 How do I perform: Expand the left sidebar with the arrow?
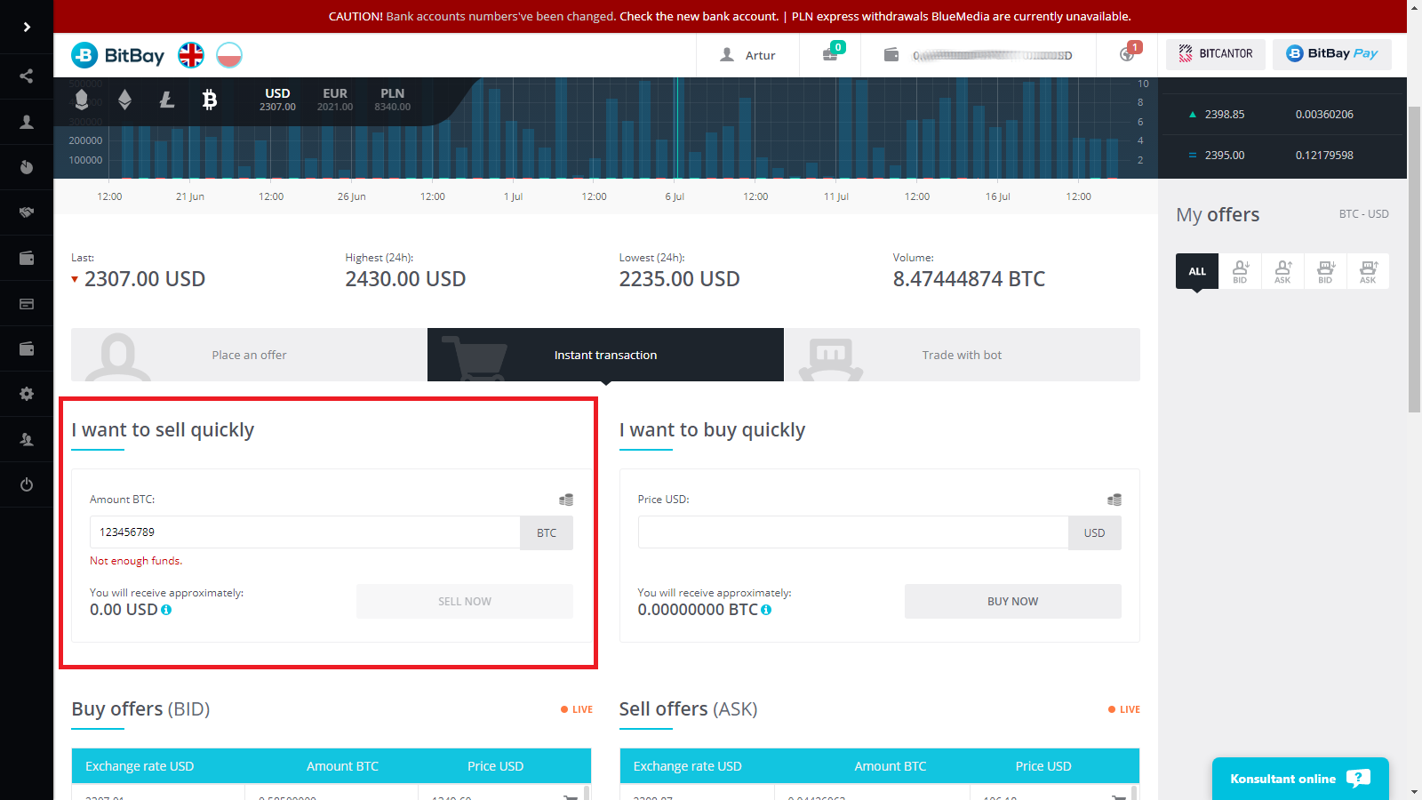tap(27, 27)
